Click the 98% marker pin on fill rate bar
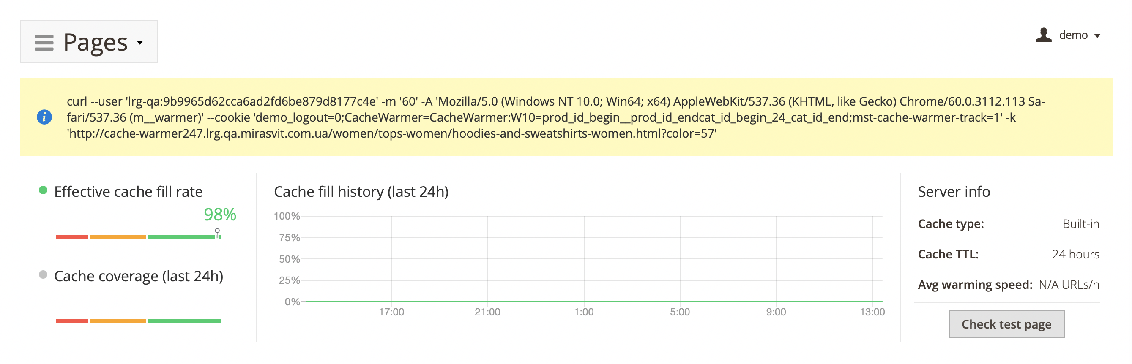The image size is (1132, 364). (217, 232)
